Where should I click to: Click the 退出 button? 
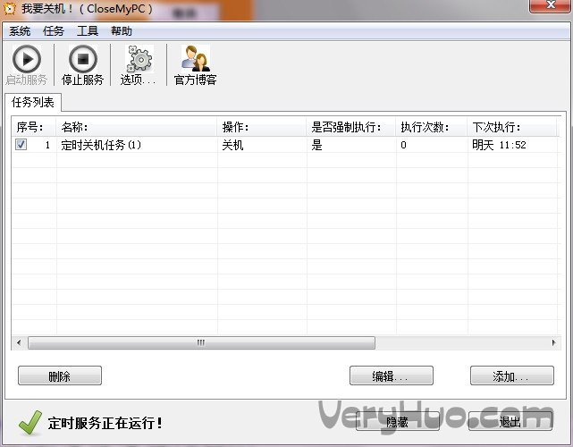click(x=510, y=422)
